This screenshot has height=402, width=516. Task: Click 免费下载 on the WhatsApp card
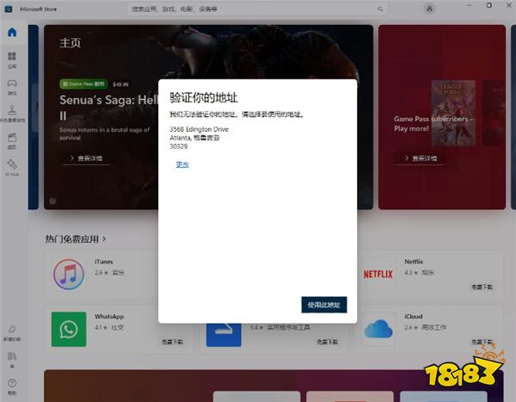pyautogui.click(x=172, y=342)
